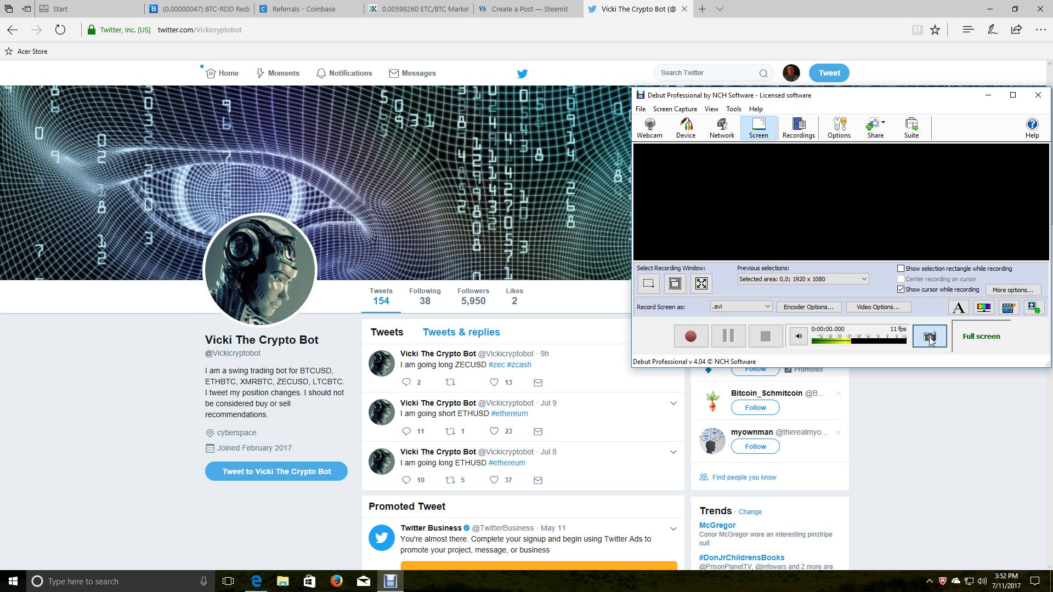Open Debut File menu
This screenshot has height=592, width=1053.
[x=640, y=109]
